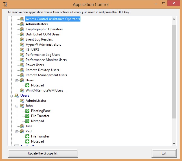Click the group icon beside Distributed COM Users

pos(22,34)
